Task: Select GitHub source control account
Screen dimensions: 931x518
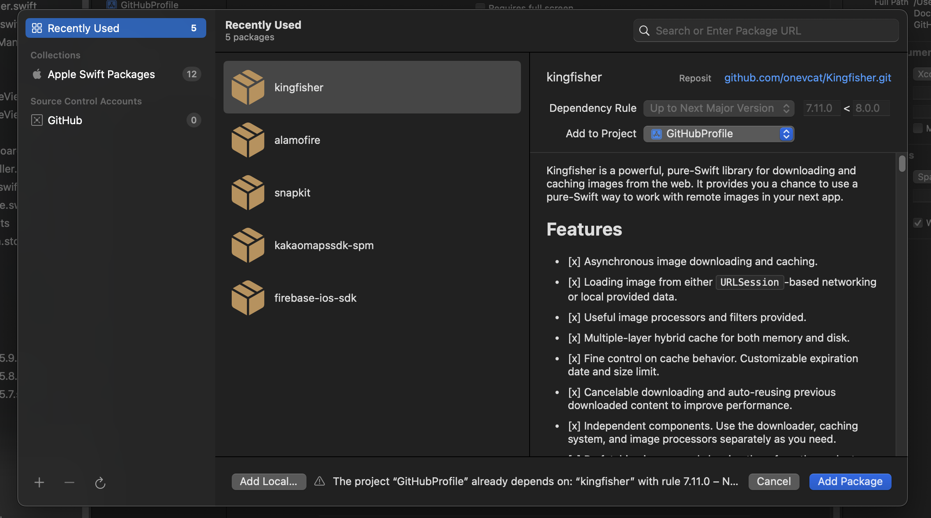Action: (115, 120)
